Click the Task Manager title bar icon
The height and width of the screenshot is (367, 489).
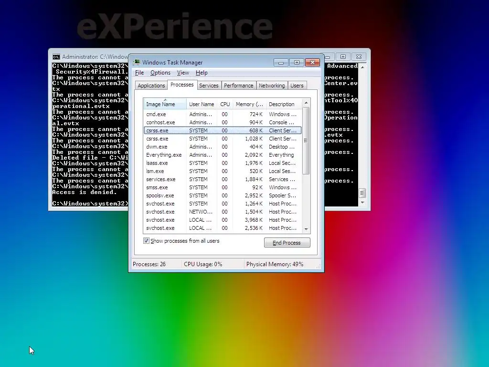136,63
